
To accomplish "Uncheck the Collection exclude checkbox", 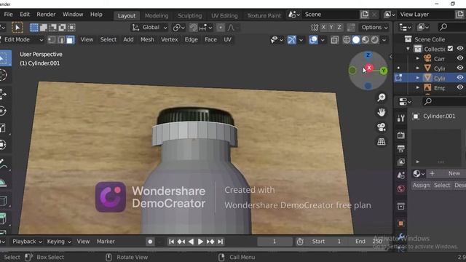I will pos(450,49).
